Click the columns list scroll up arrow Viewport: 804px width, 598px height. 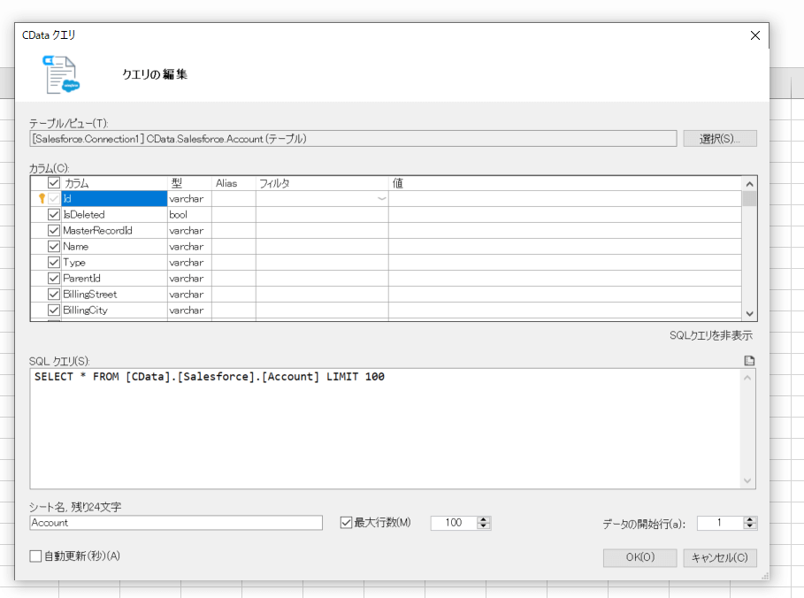(750, 184)
